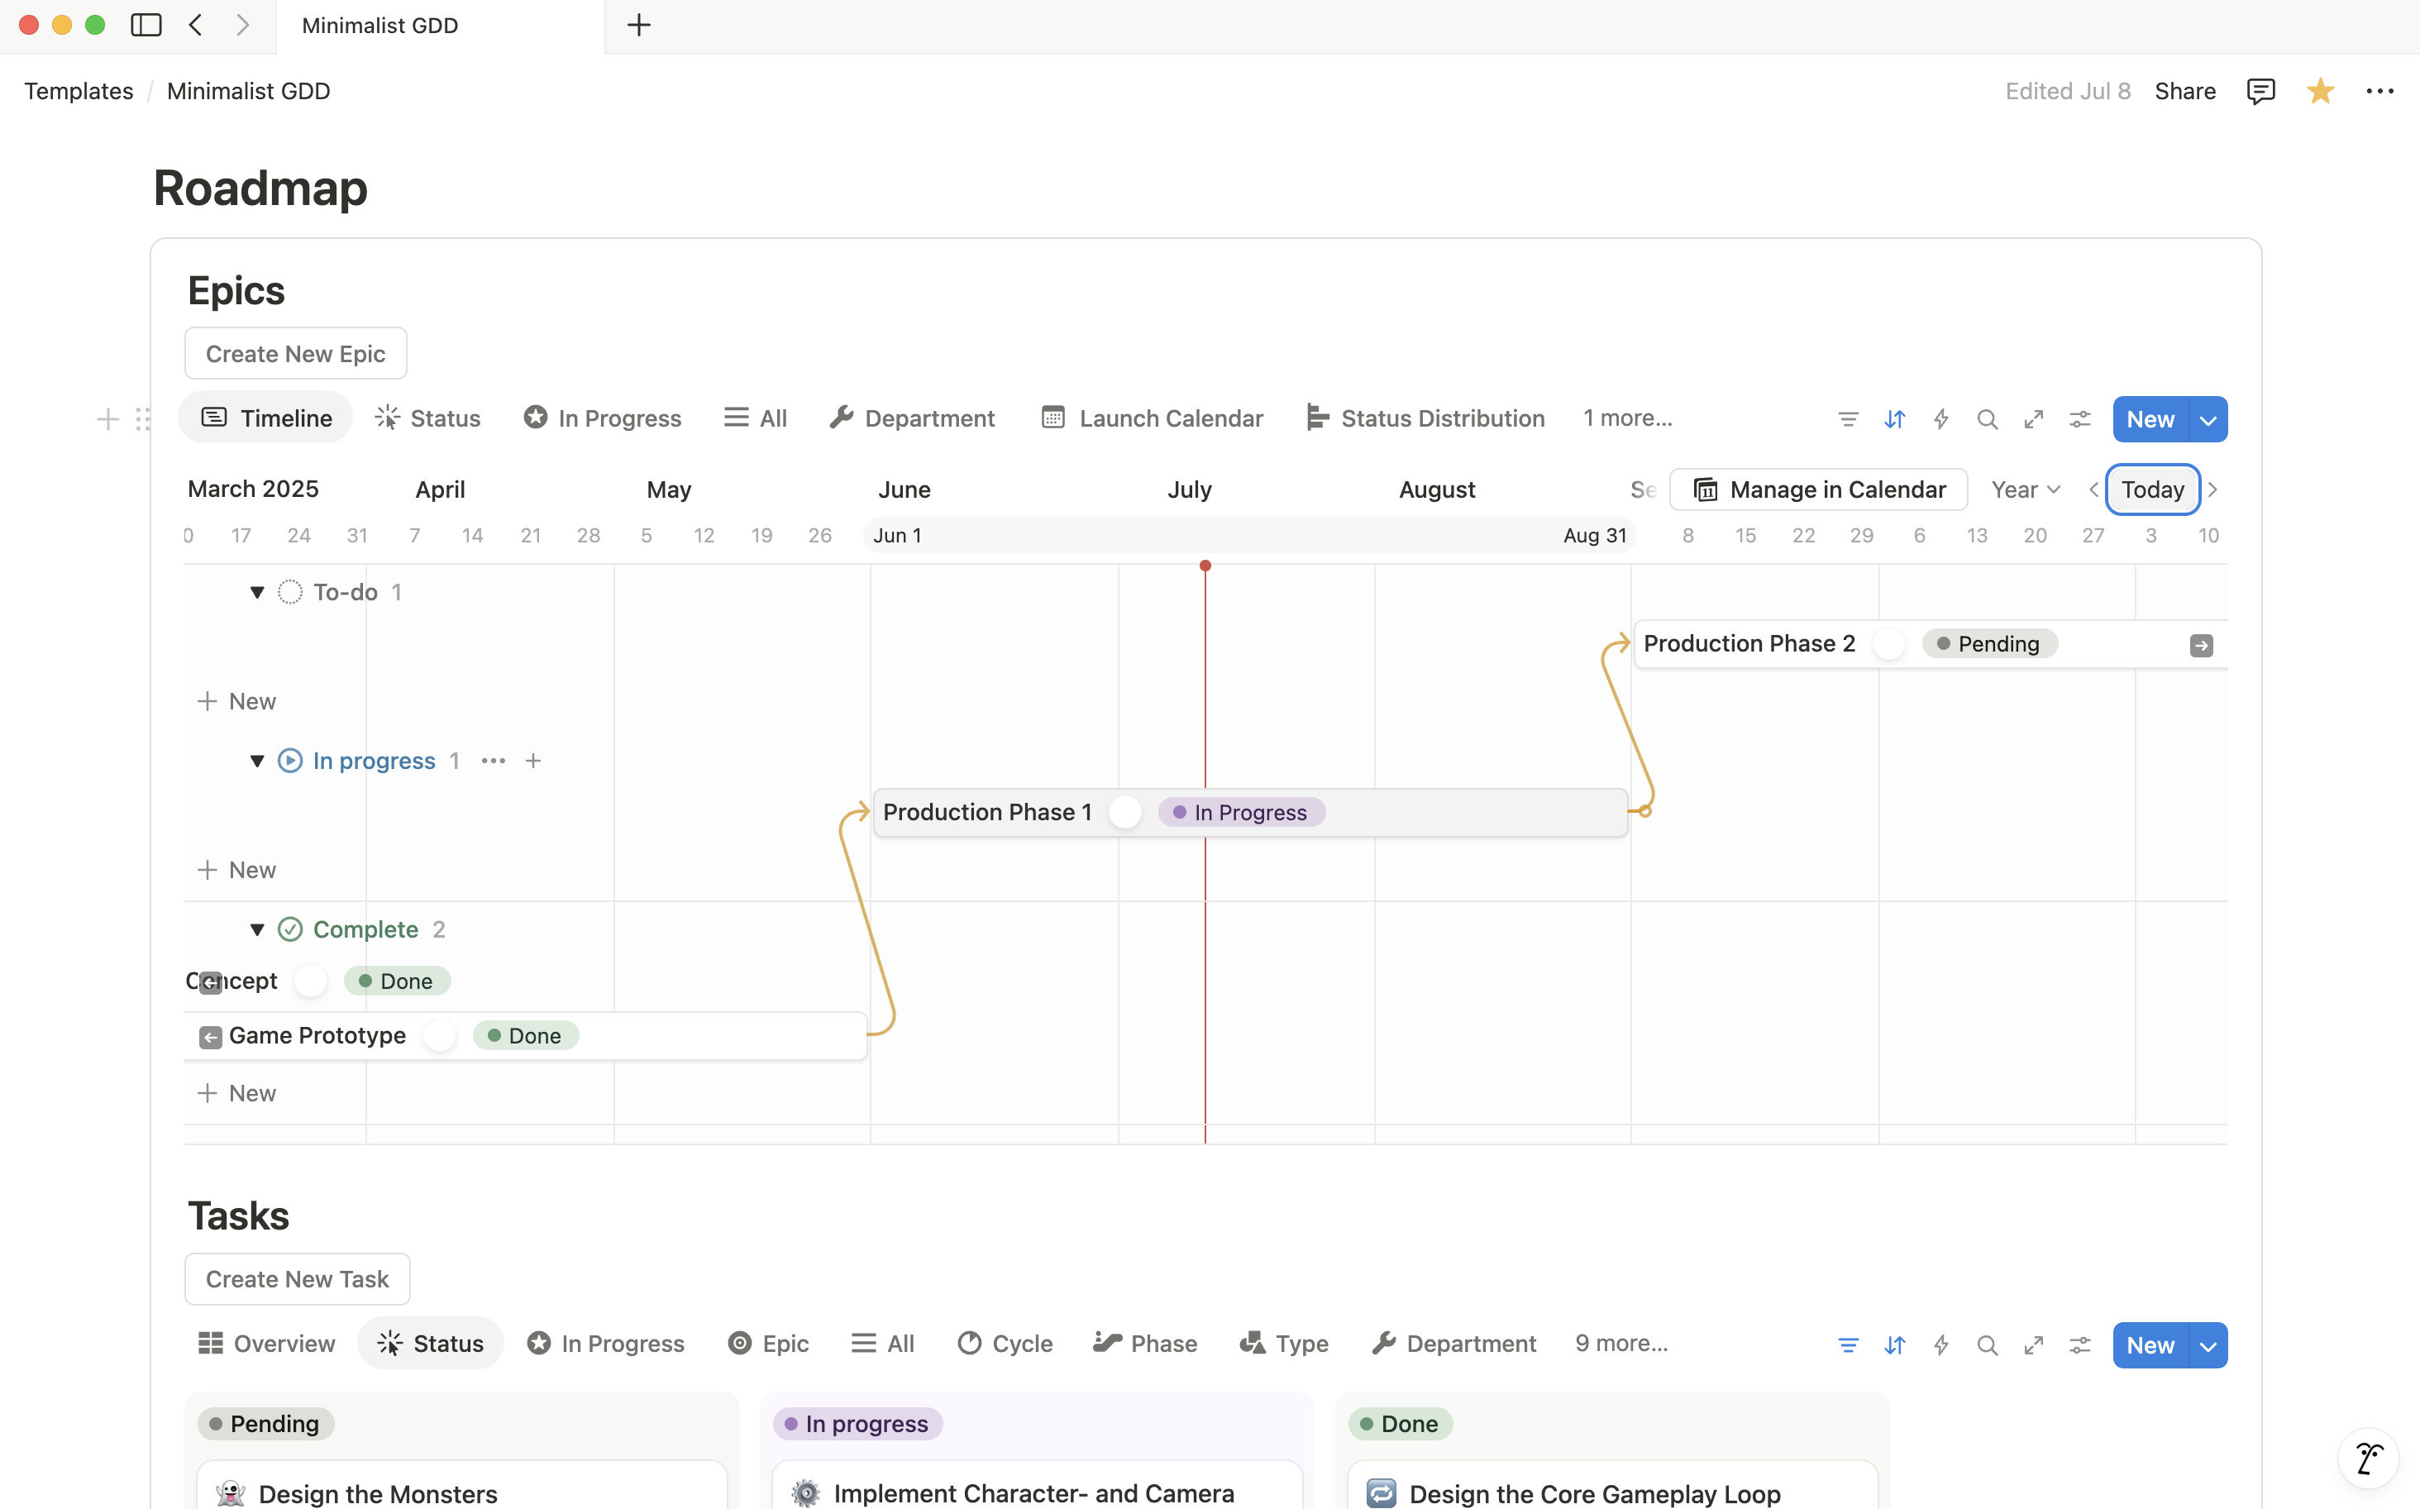Switch to Tasks Phase view
Image resolution: width=2420 pixels, height=1509 pixels.
pyautogui.click(x=1144, y=1344)
